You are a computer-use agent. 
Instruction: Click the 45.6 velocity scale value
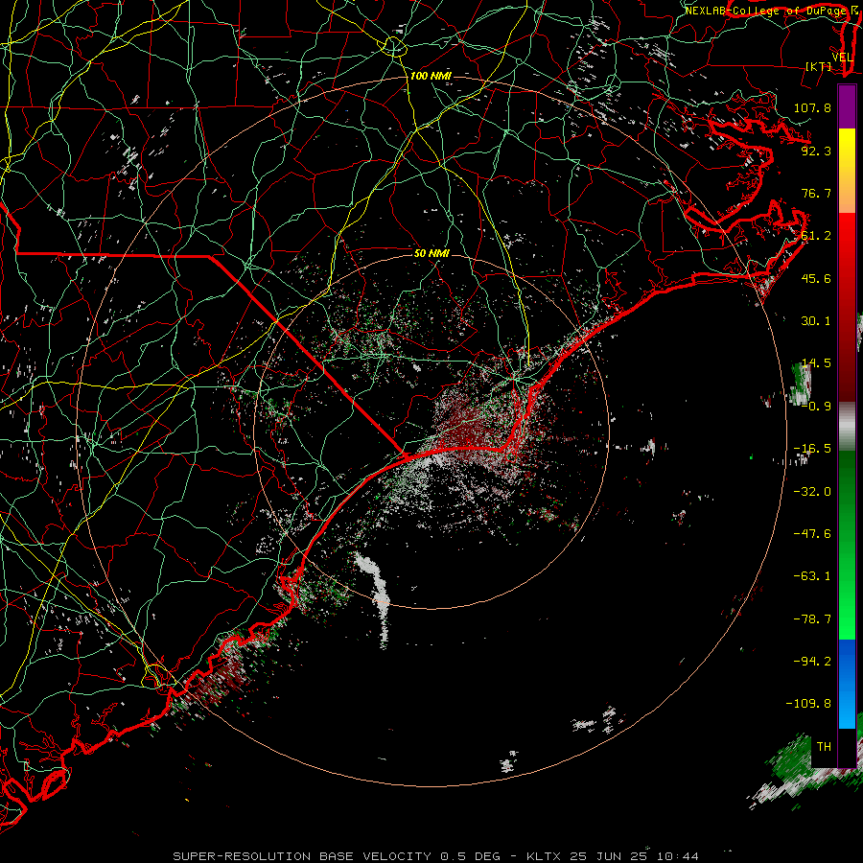pyautogui.click(x=816, y=278)
